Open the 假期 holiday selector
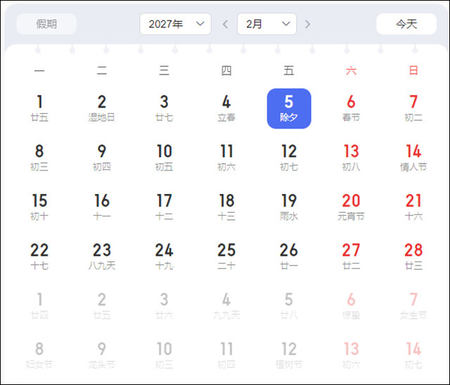Viewport: 450px width, 385px height. 46,24
